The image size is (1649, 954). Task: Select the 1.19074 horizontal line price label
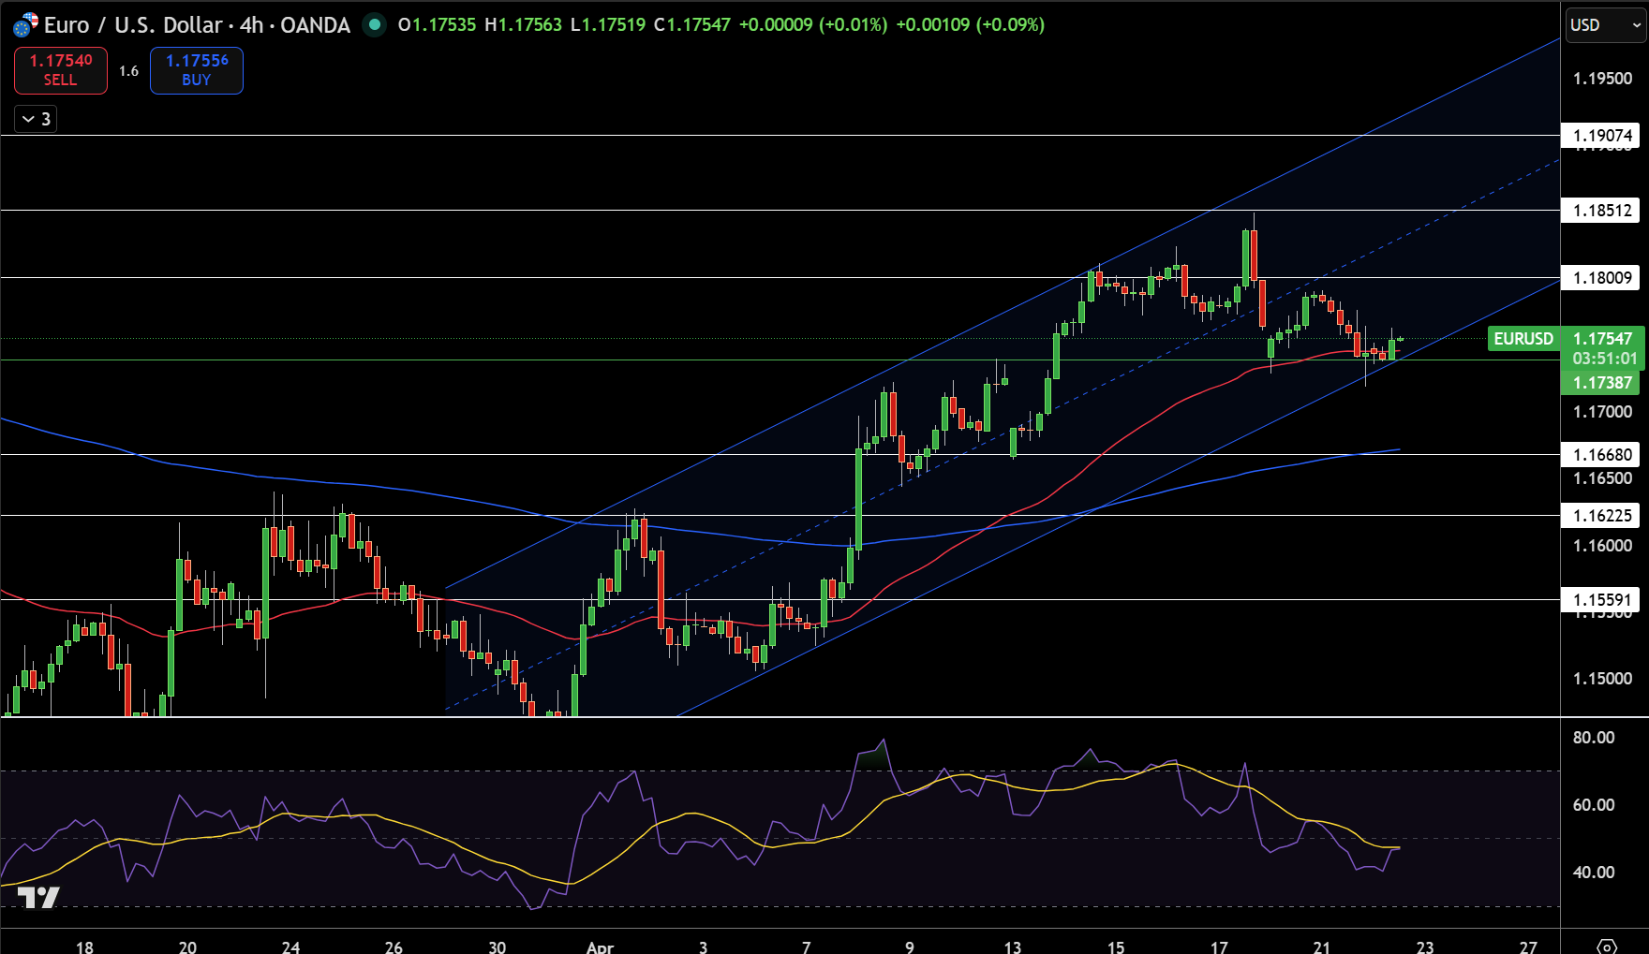point(1602,136)
